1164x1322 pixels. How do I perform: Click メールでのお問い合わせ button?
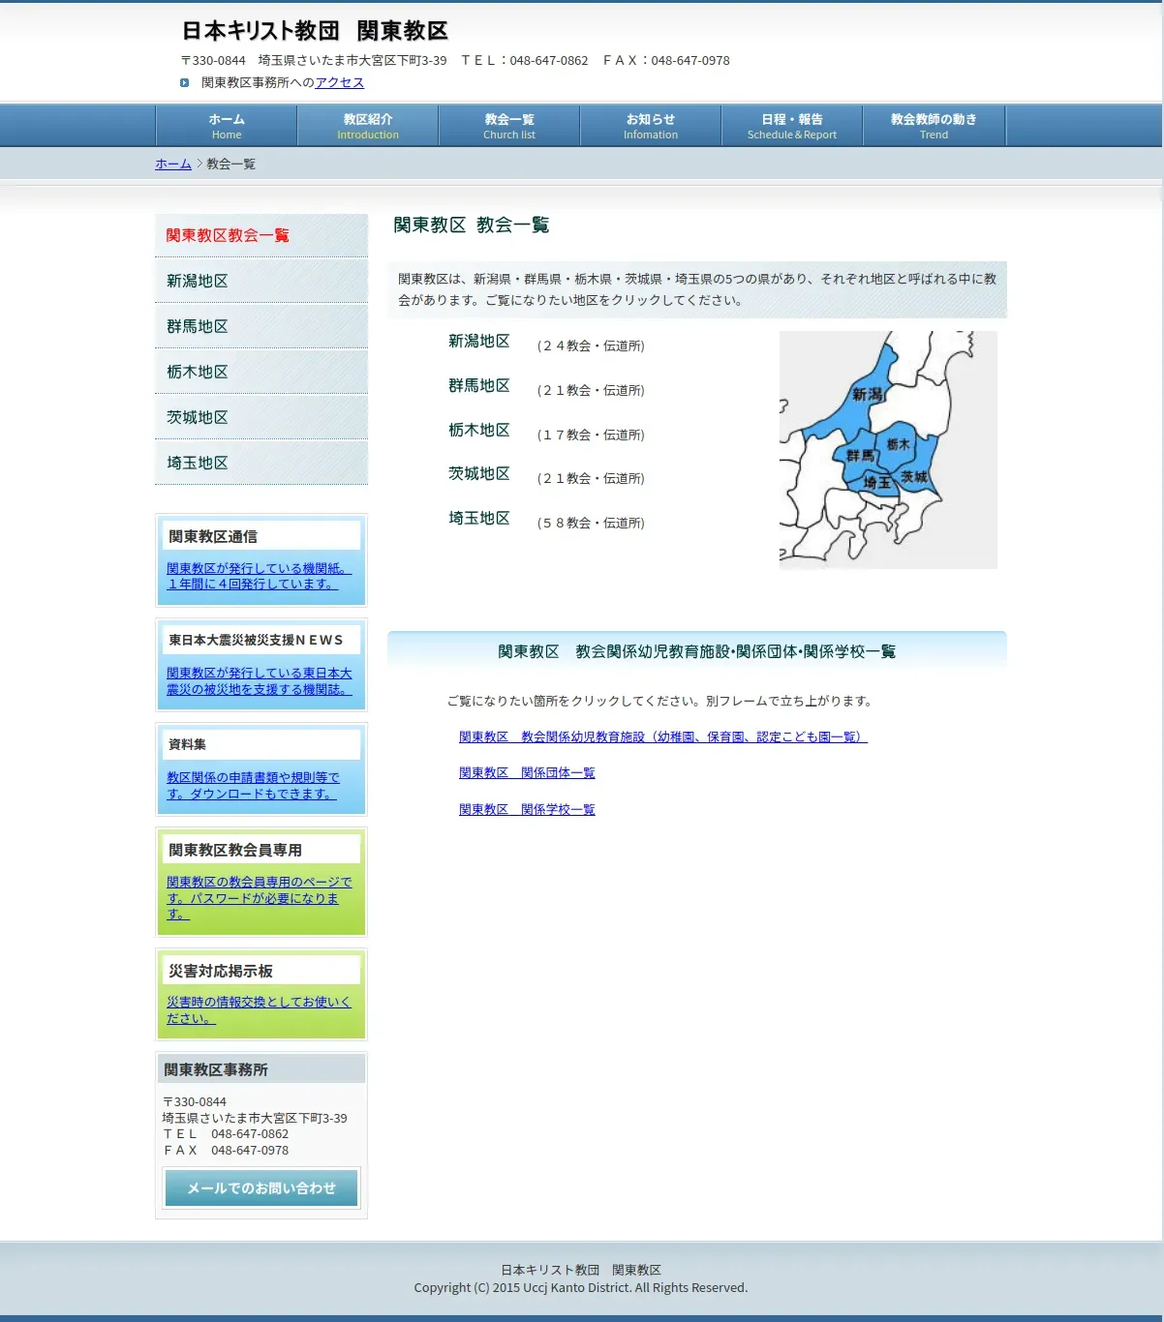tap(261, 1188)
